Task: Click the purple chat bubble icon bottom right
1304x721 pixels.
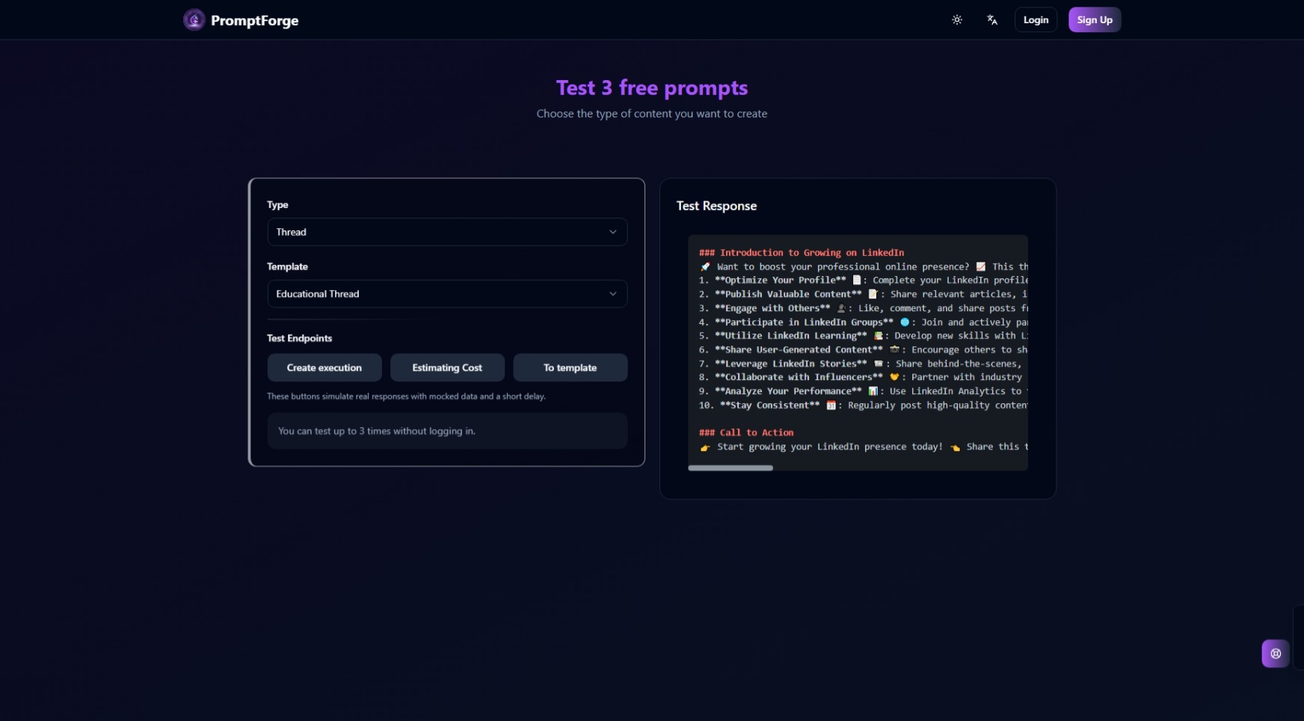Action: (1275, 653)
